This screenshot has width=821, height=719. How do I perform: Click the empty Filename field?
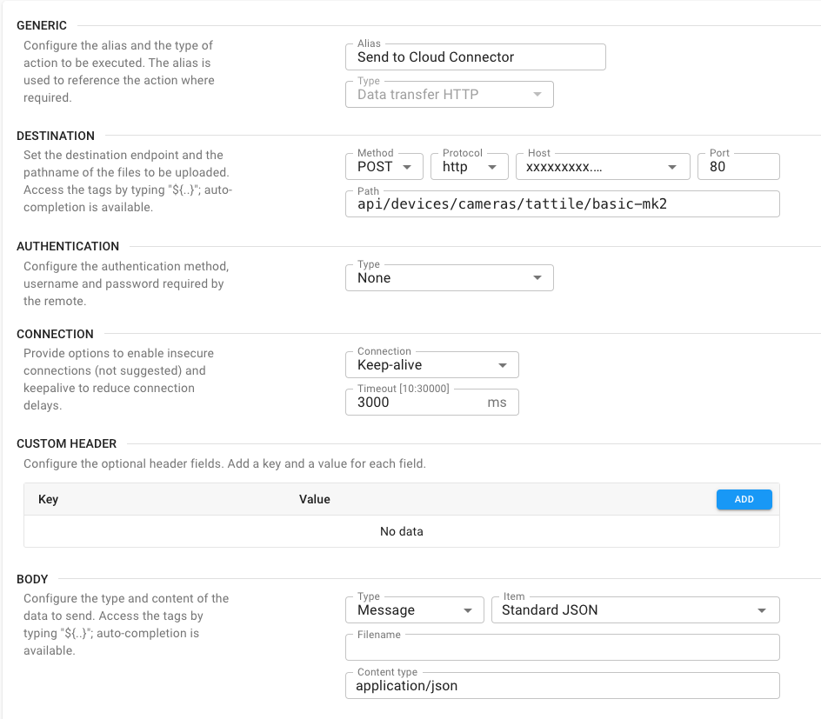coord(562,648)
